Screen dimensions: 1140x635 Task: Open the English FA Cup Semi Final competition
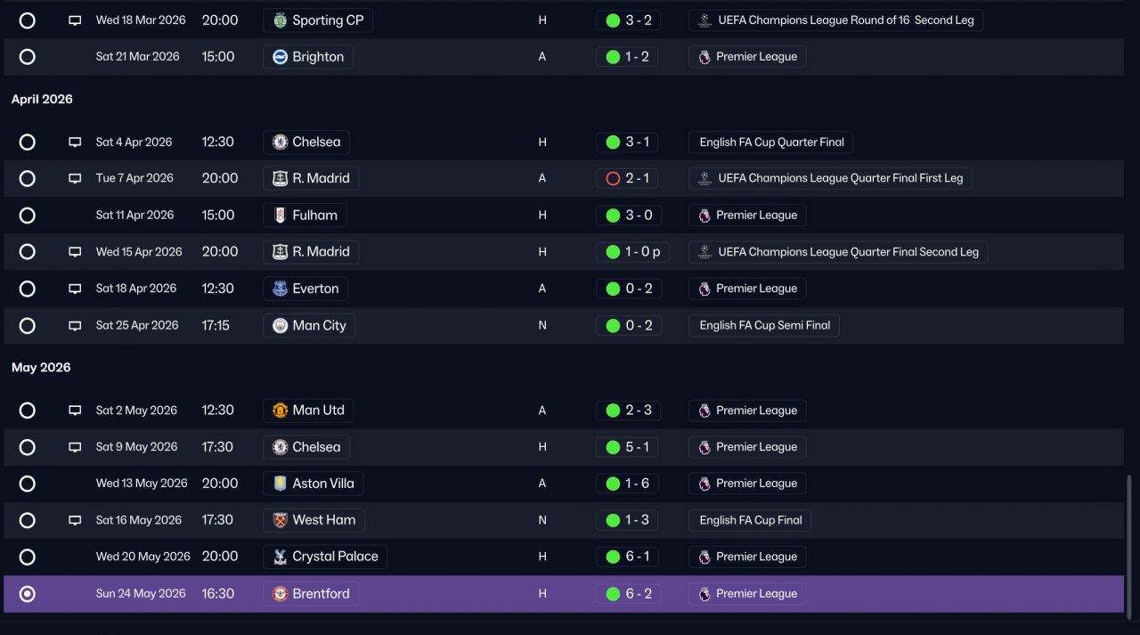tap(764, 326)
